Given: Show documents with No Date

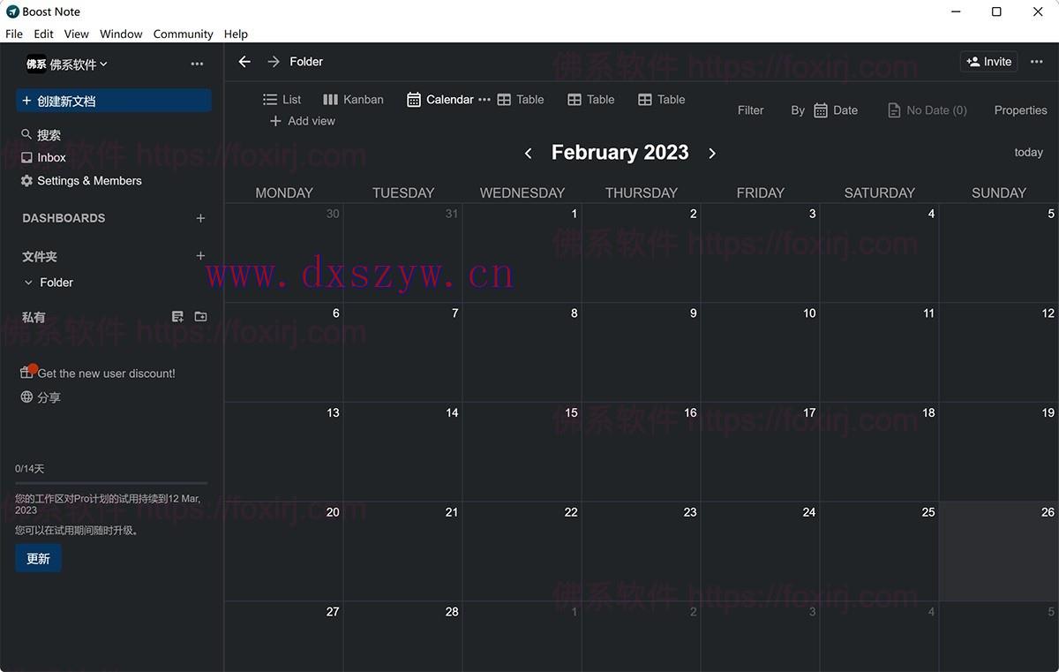Looking at the screenshot, I should click(927, 110).
